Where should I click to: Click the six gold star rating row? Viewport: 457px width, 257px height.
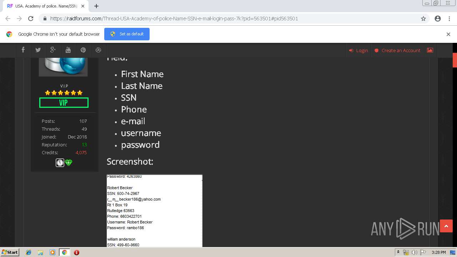(64, 93)
